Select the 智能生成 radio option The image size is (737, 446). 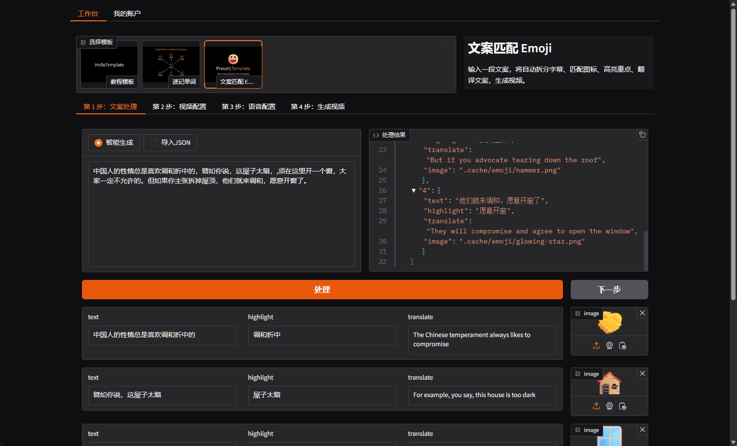pyautogui.click(x=114, y=142)
